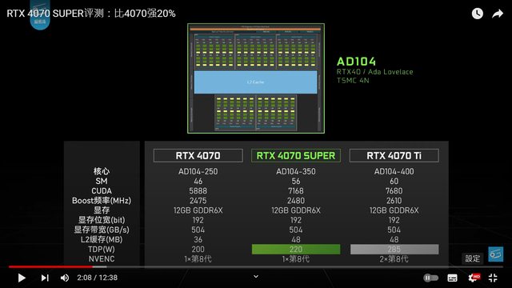Expand the down chevron below the video

coord(256,277)
